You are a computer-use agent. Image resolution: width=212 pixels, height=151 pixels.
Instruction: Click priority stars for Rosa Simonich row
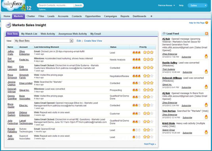point(148,76)
